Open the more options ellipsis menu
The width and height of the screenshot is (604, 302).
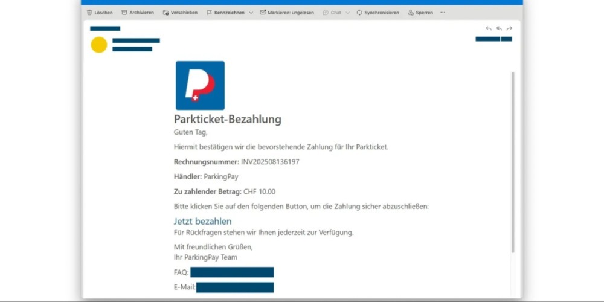point(443,13)
